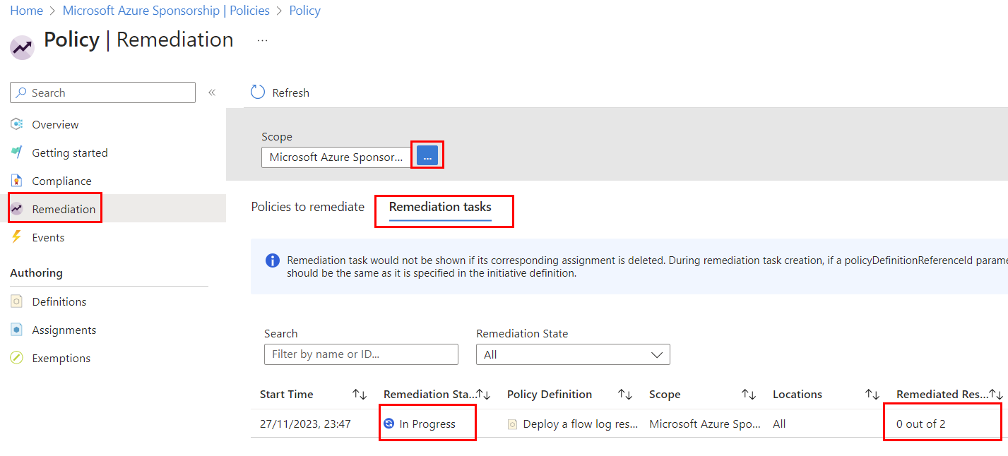
Task: Collapse the sidebar with the double-chevron icon
Action: 211,92
